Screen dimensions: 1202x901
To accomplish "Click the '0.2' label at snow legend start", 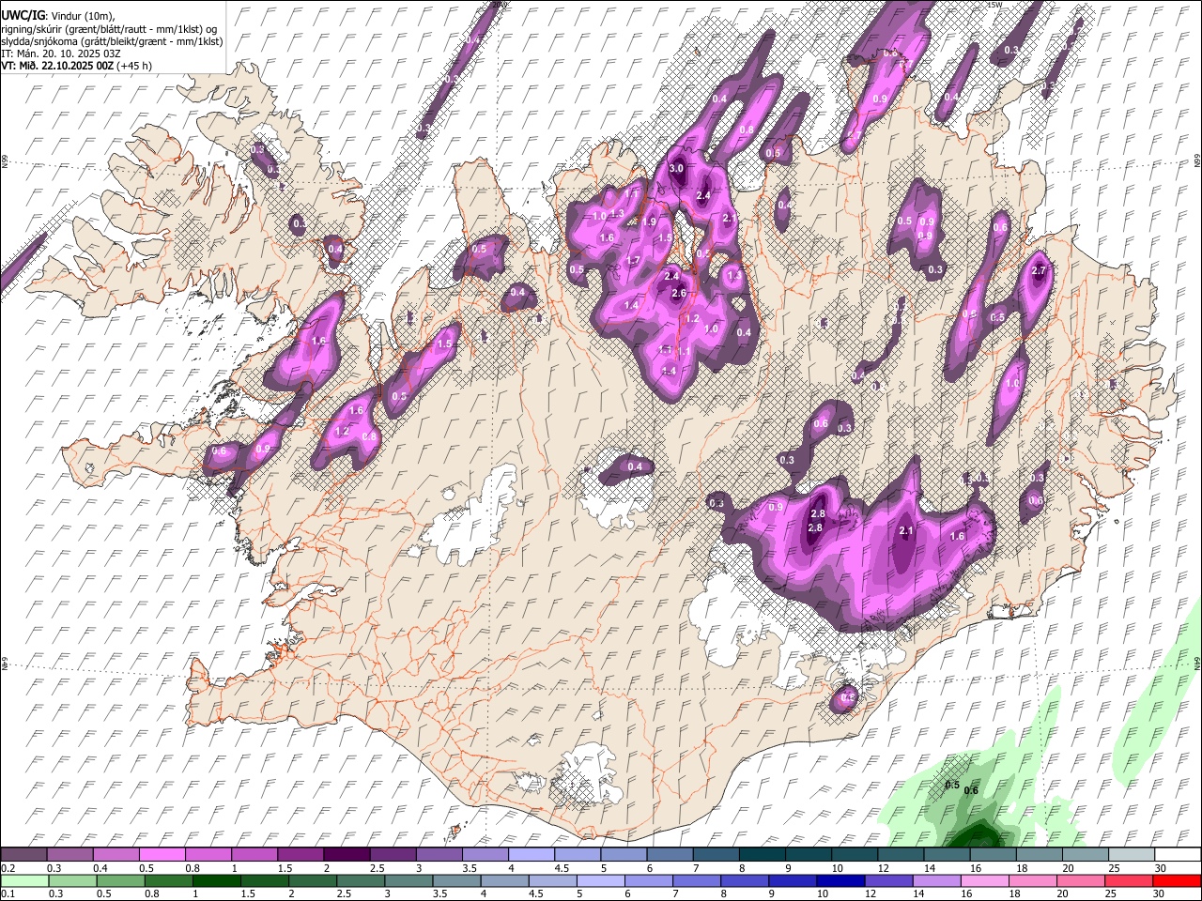I will (x=8, y=868).
